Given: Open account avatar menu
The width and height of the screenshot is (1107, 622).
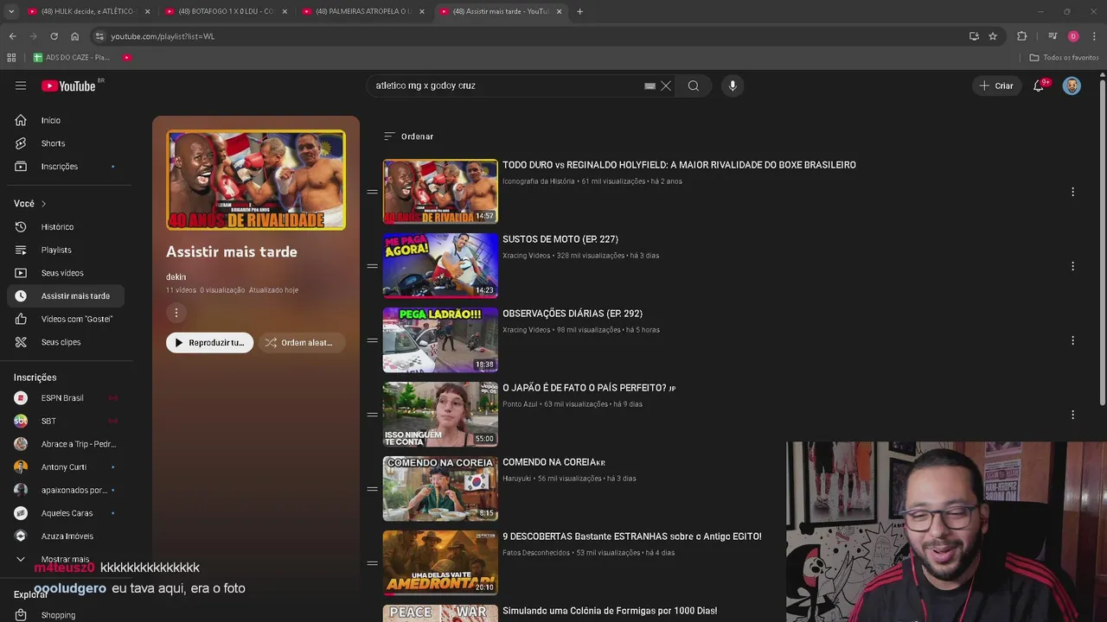Looking at the screenshot, I should coord(1072,86).
